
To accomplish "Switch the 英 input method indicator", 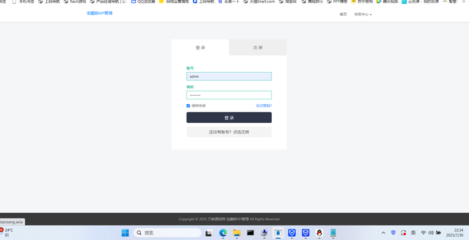I will [x=413, y=233].
